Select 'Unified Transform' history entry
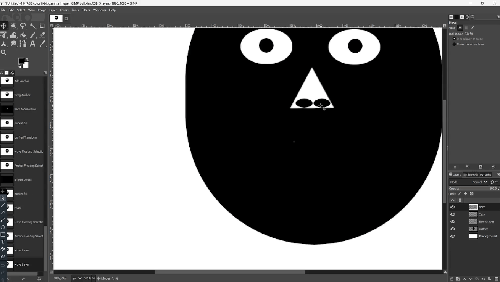Image resolution: width=500 pixels, height=282 pixels. click(x=22, y=137)
